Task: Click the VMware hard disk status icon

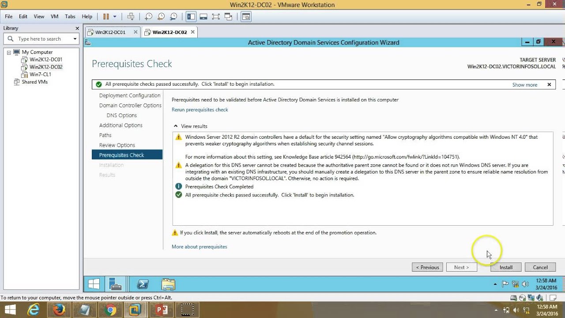Action: click(x=513, y=298)
